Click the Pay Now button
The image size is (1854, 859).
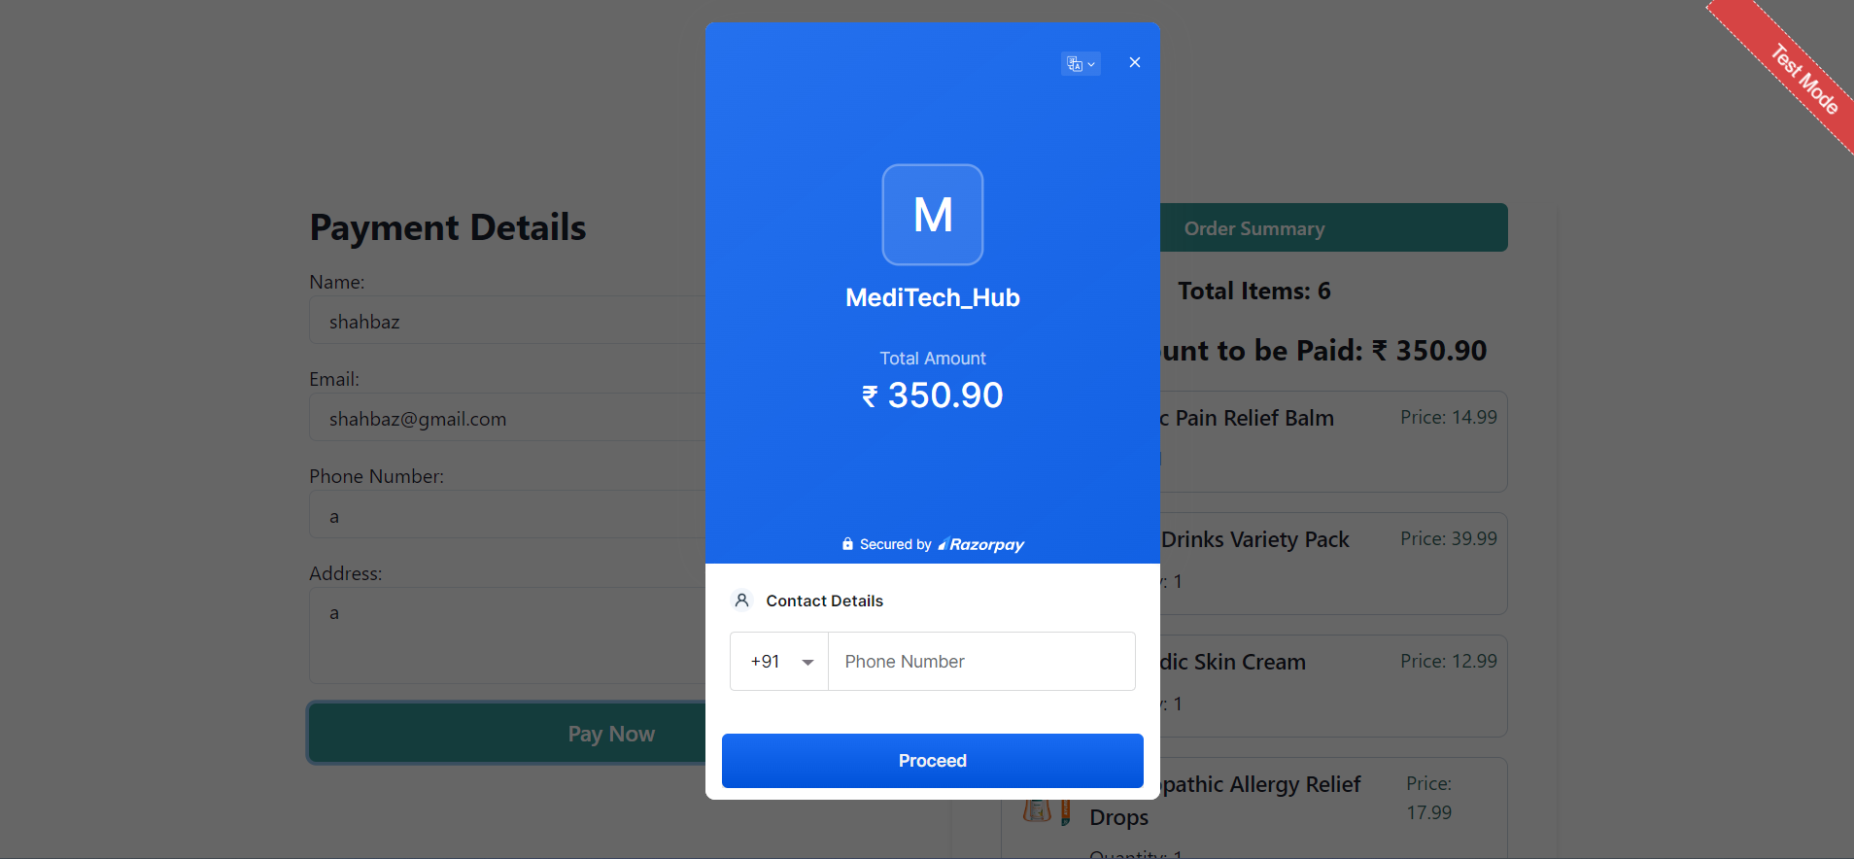[507, 734]
